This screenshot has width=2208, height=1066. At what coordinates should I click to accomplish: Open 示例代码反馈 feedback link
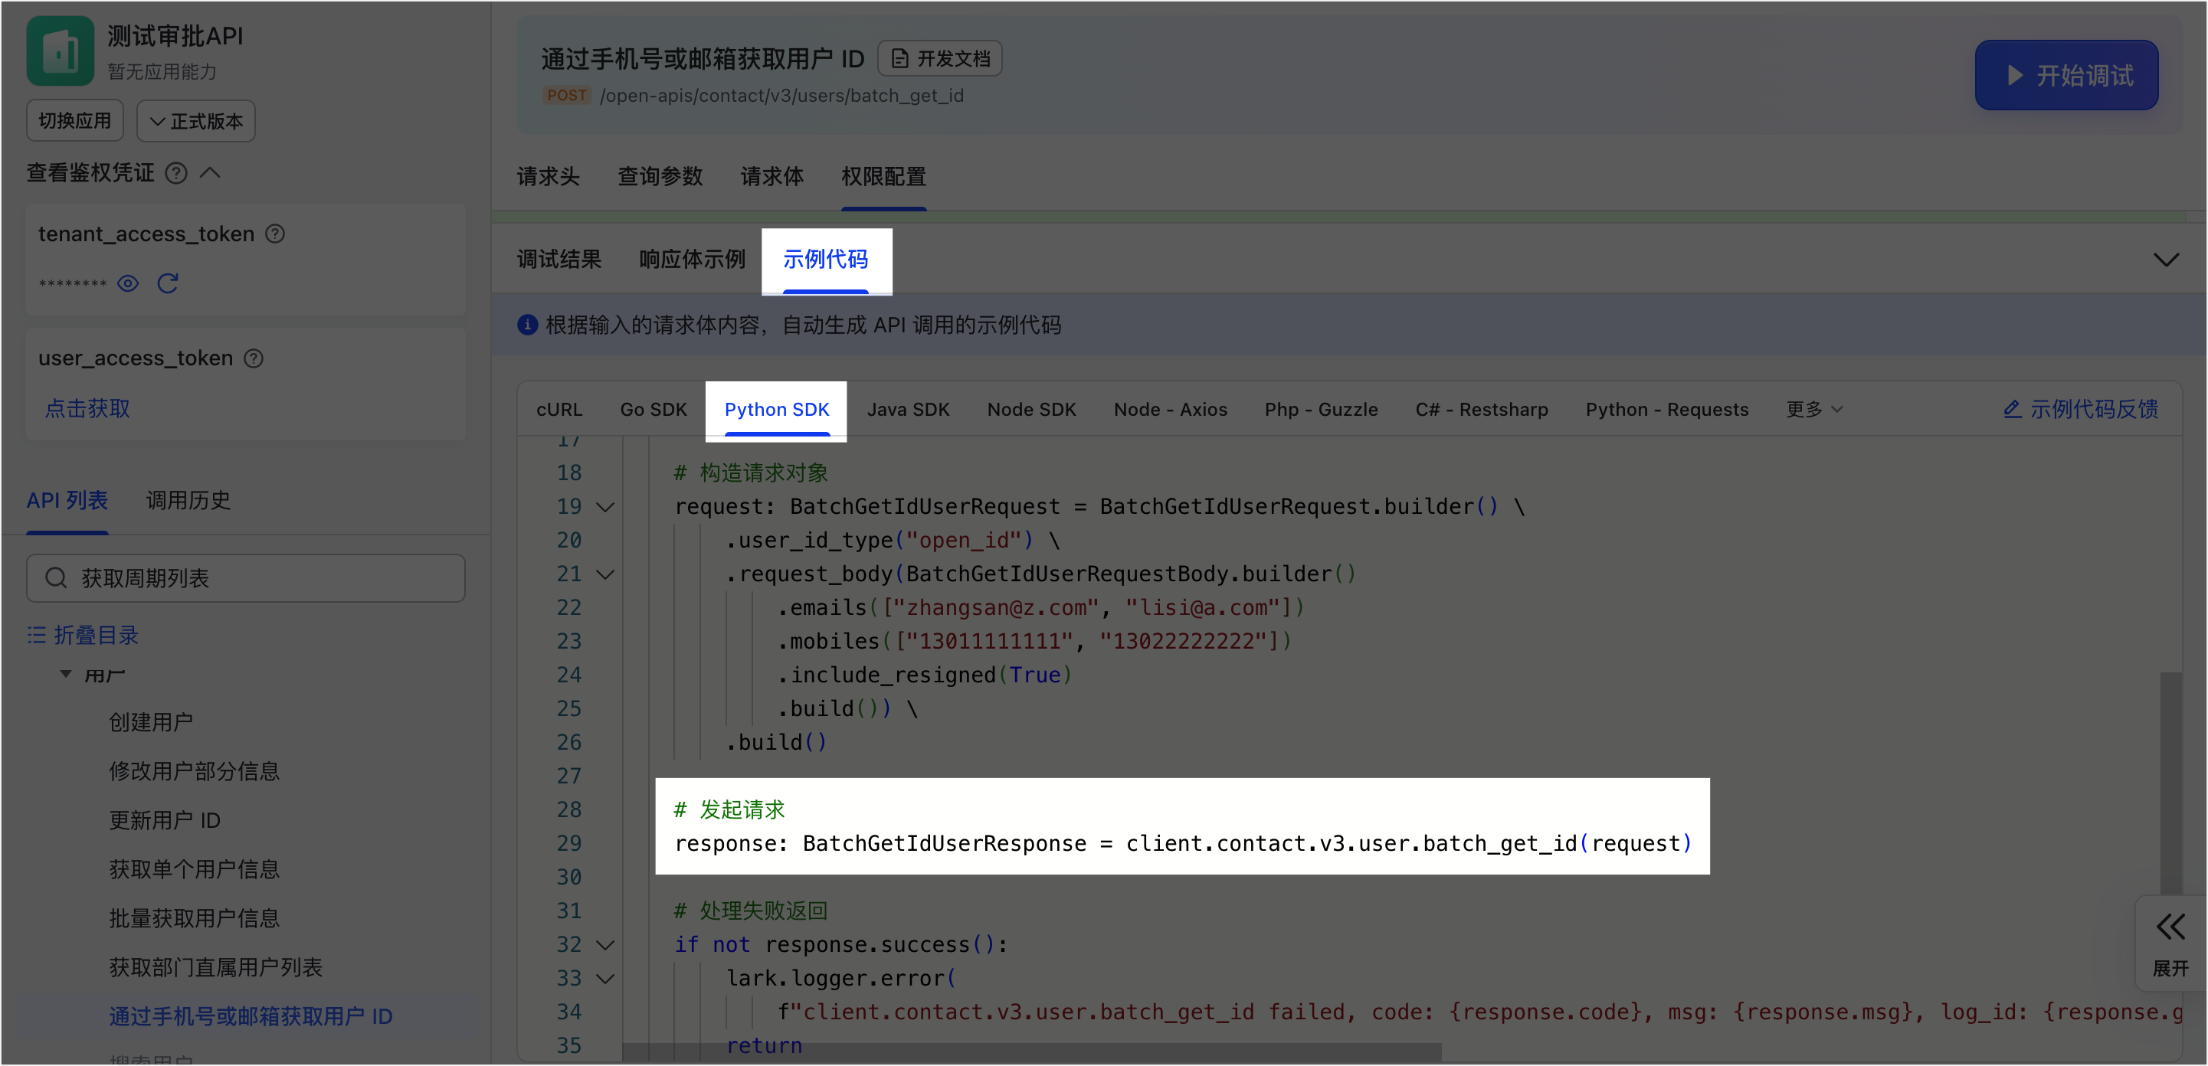pos(2080,410)
